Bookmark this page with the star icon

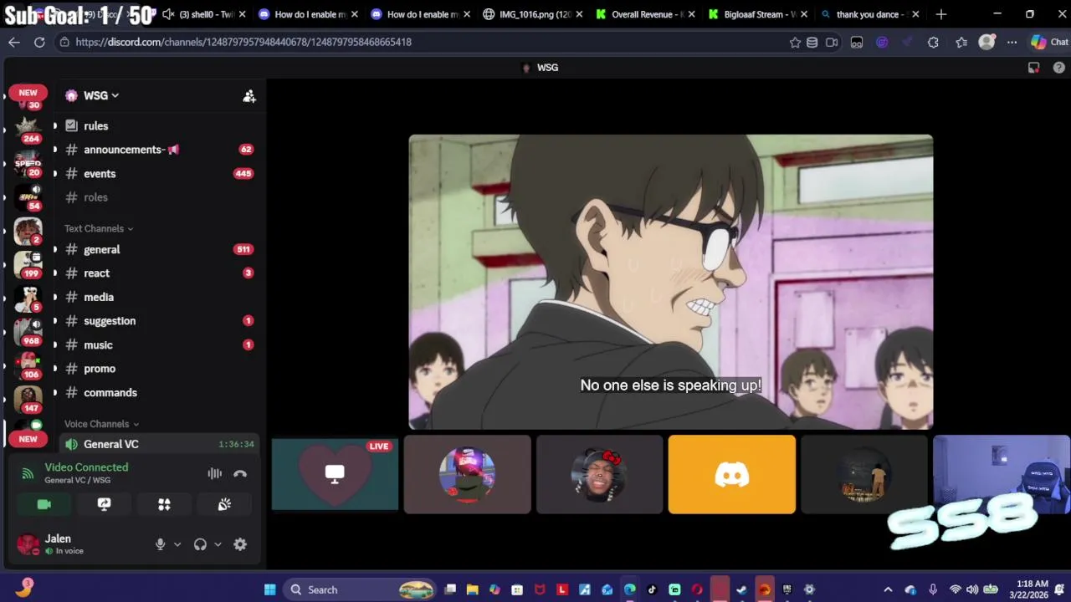click(x=795, y=42)
